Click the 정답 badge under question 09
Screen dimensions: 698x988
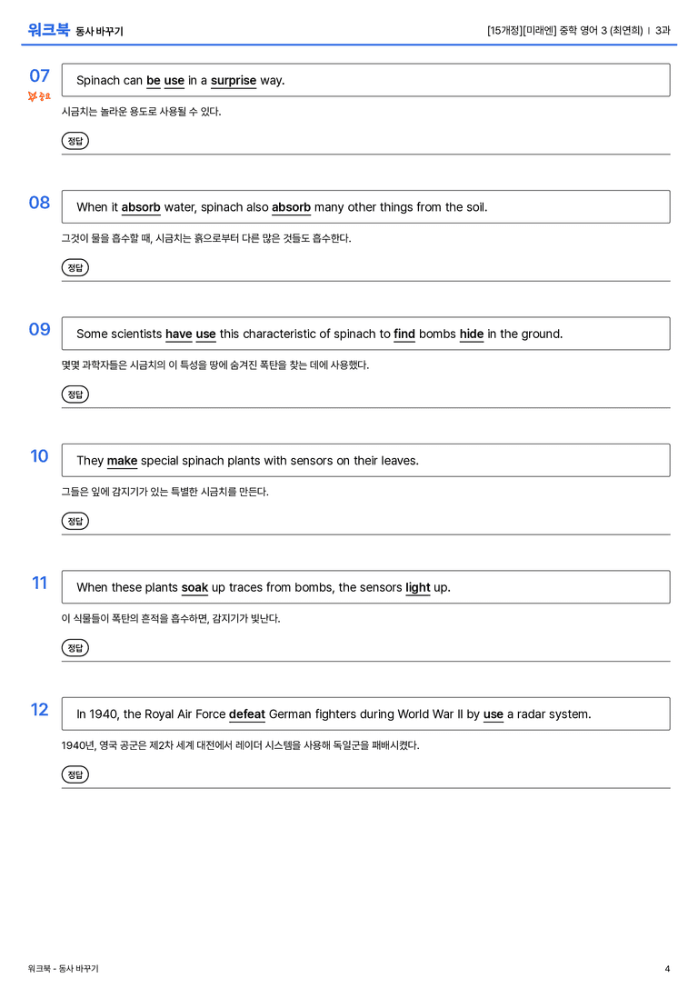75,394
